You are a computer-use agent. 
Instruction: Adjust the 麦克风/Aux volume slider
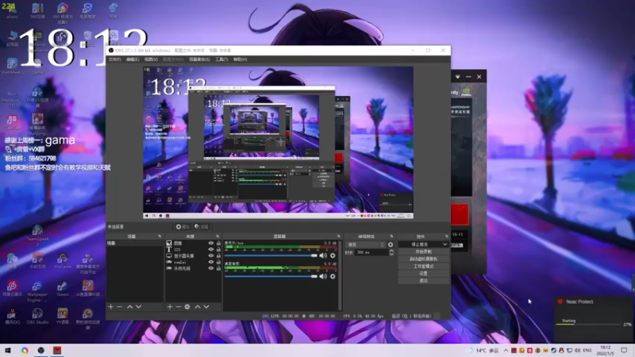click(x=271, y=255)
